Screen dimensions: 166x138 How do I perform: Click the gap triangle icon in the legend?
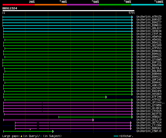click(x=22, y=136)
